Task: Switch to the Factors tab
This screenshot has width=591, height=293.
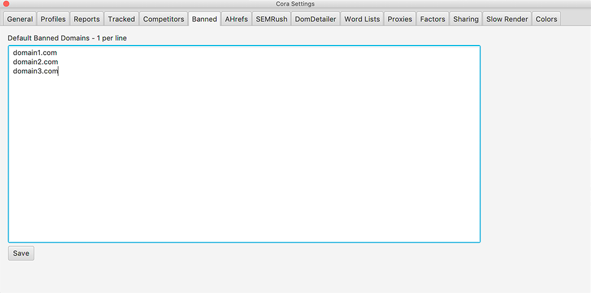Action: (433, 19)
